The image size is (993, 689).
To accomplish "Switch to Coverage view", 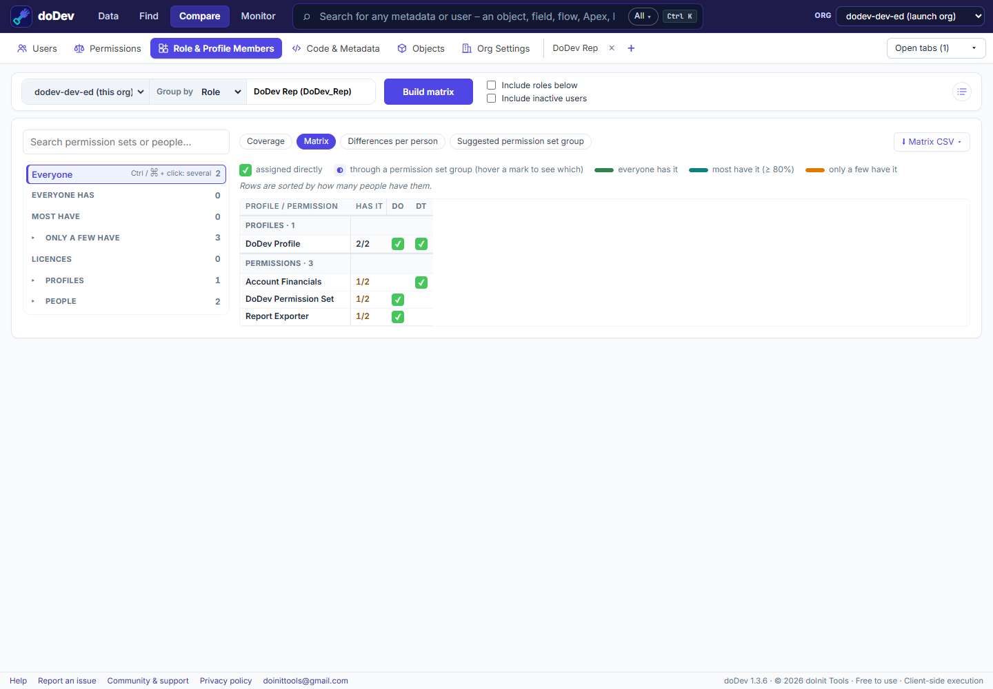I will tap(265, 141).
